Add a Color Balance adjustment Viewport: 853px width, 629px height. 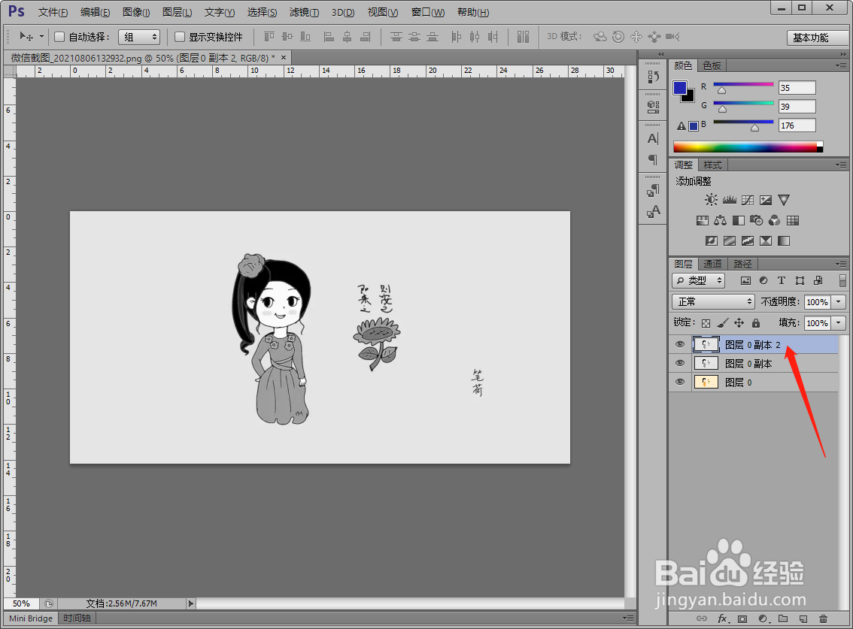721,220
